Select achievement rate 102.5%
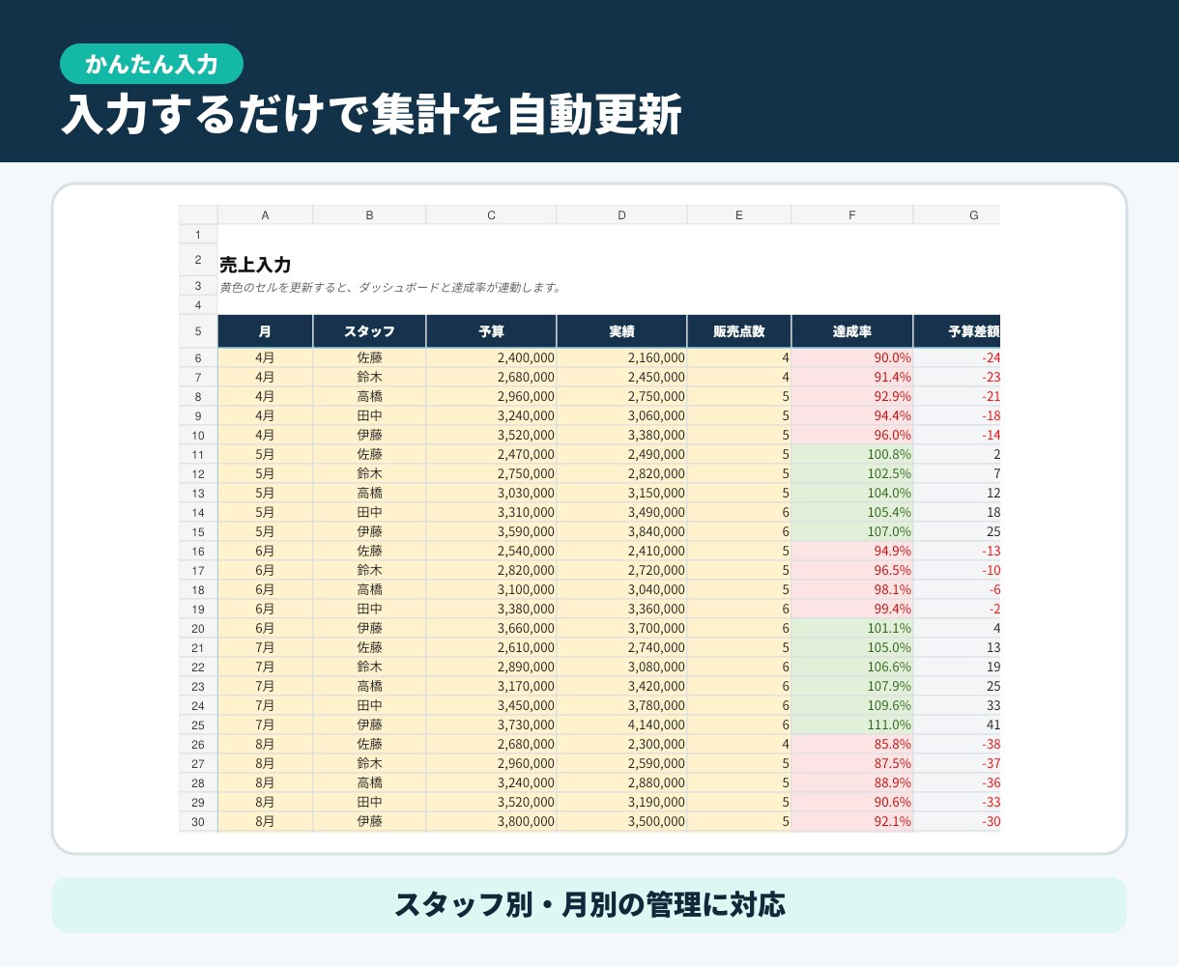Screen dimensions: 1179x966 point(852,473)
